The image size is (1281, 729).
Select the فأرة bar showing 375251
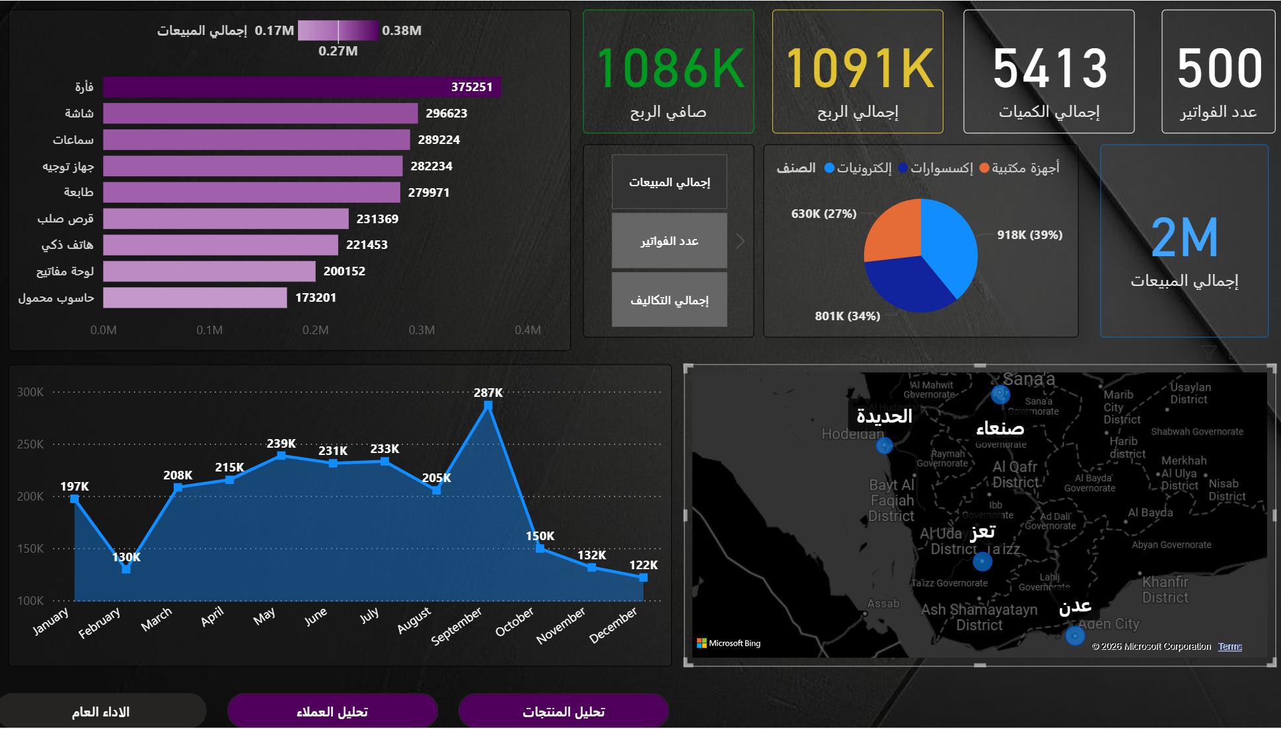point(302,87)
